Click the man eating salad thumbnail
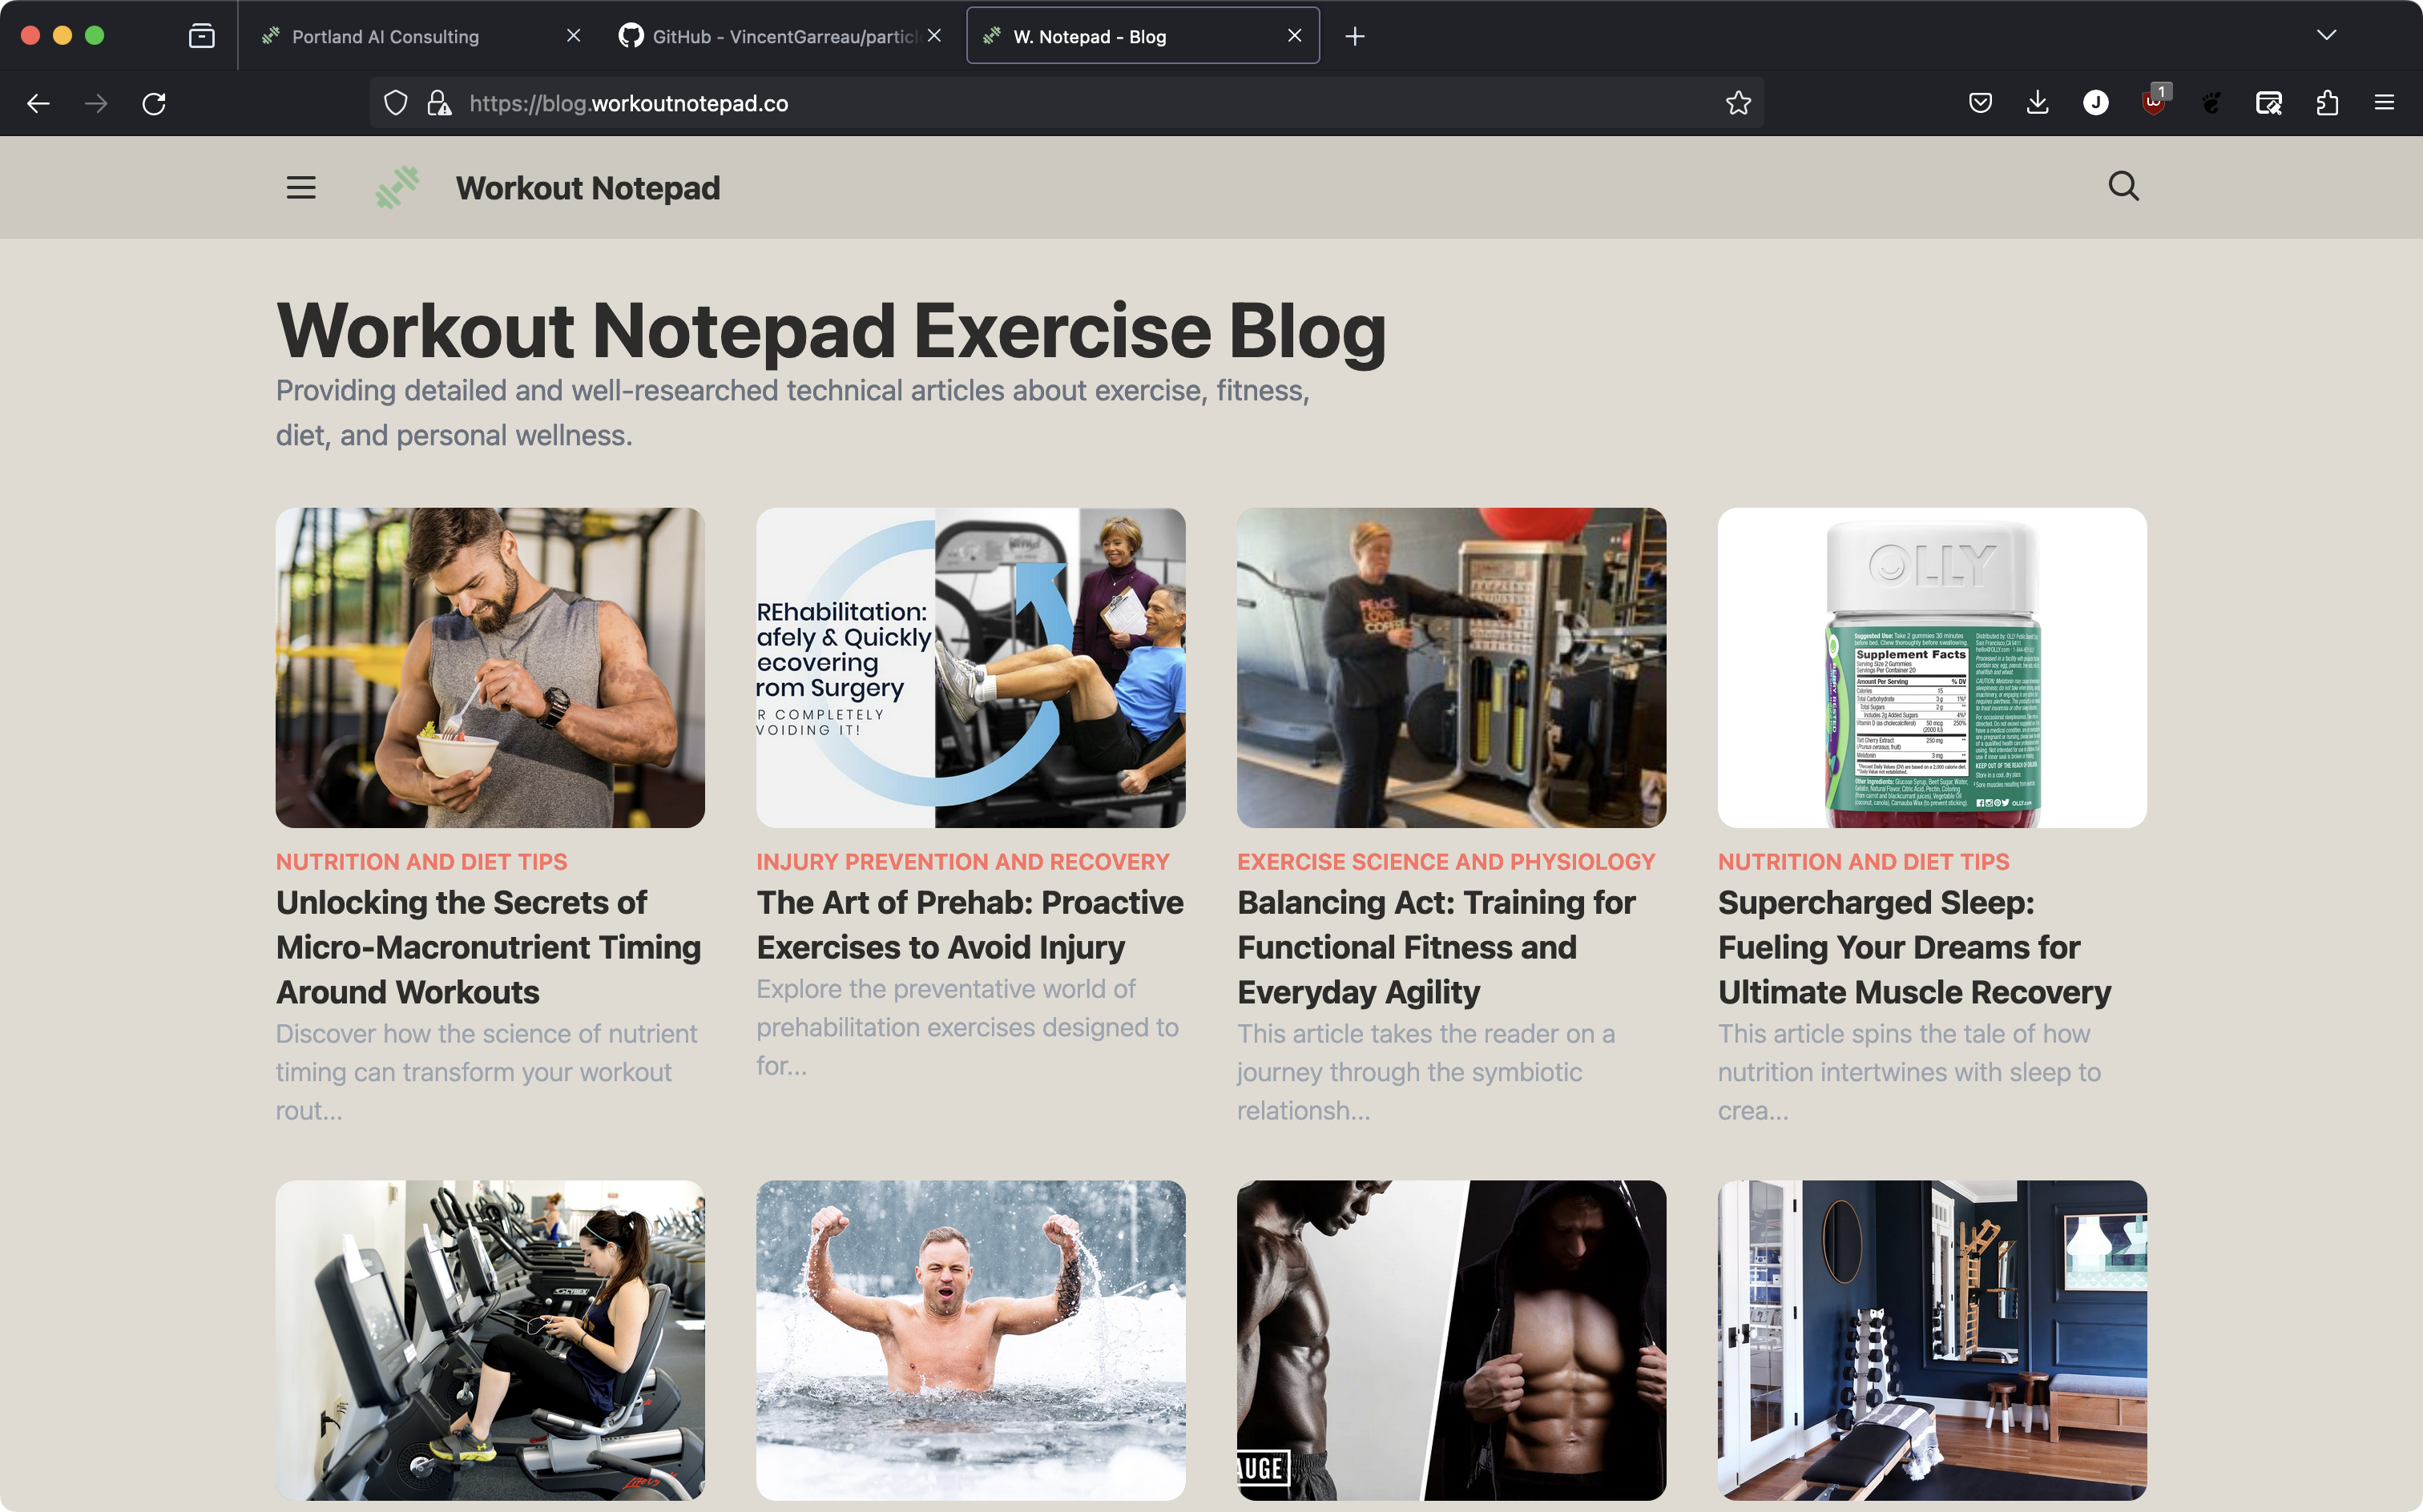Viewport: 2423px width, 1512px height. coord(490,667)
